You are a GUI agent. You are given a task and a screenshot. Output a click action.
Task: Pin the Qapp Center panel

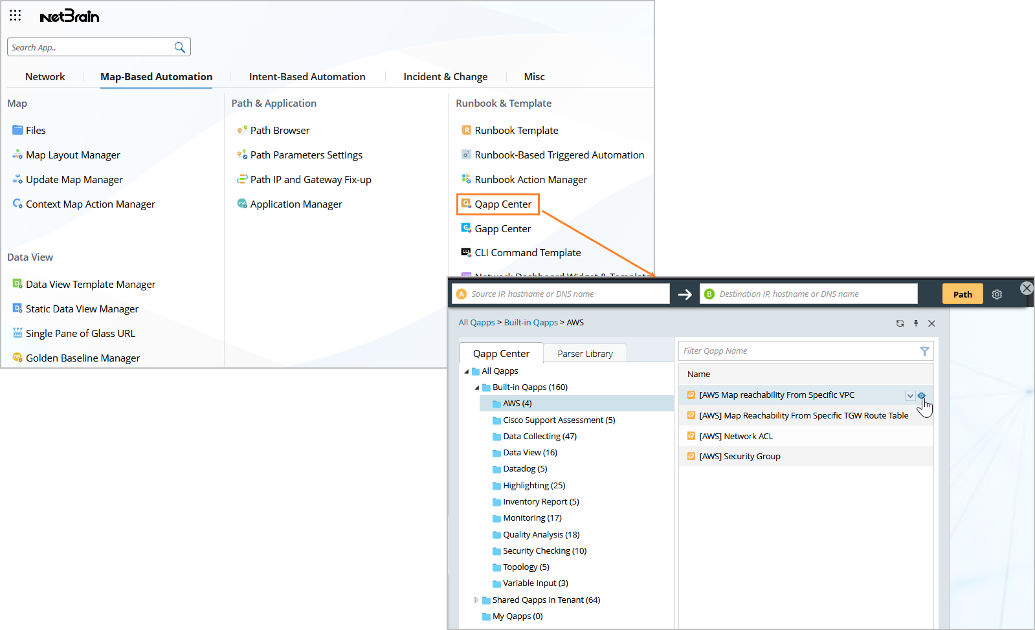pos(916,323)
